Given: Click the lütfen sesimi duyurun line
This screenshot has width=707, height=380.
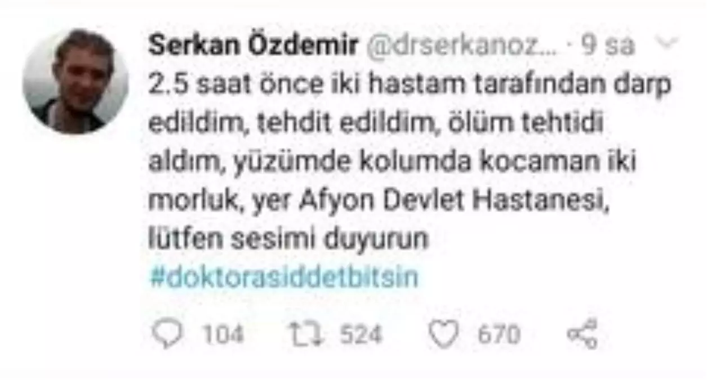Looking at the screenshot, I should pos(289,239).
